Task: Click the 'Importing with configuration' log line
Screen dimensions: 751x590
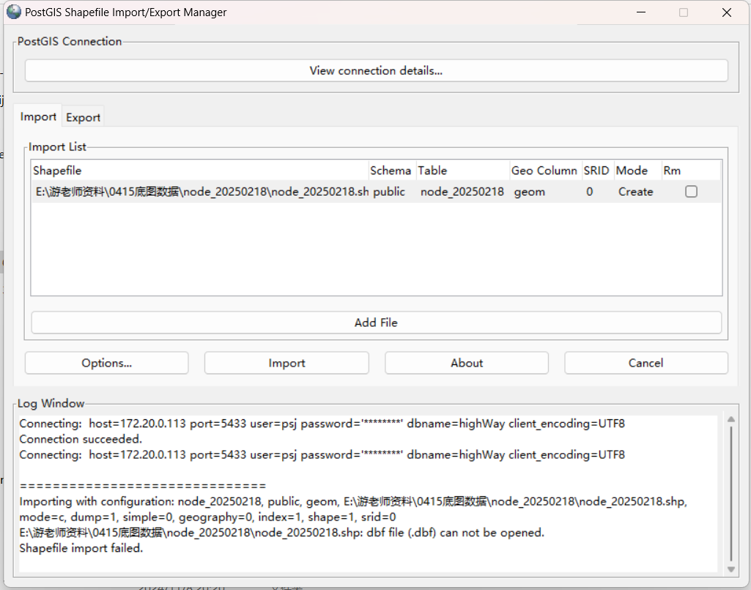Action: (x=353, y=501)
